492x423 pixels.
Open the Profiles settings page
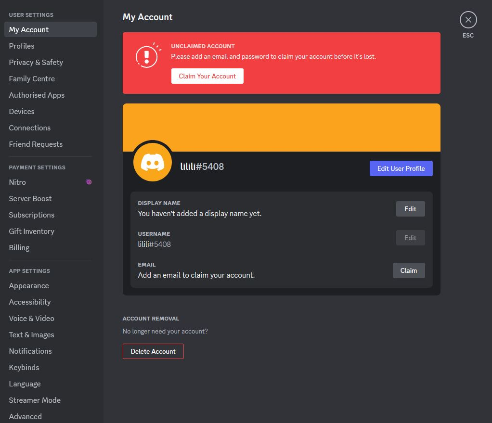51,46
